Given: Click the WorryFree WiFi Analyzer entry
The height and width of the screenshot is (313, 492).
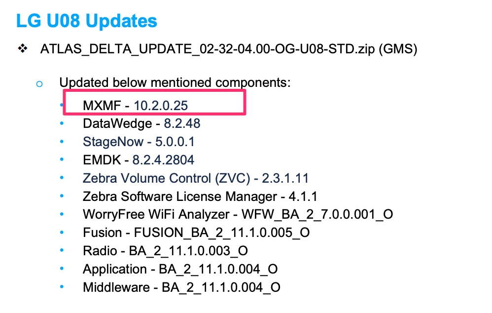Looking at the screenshot, I should 238,214.
